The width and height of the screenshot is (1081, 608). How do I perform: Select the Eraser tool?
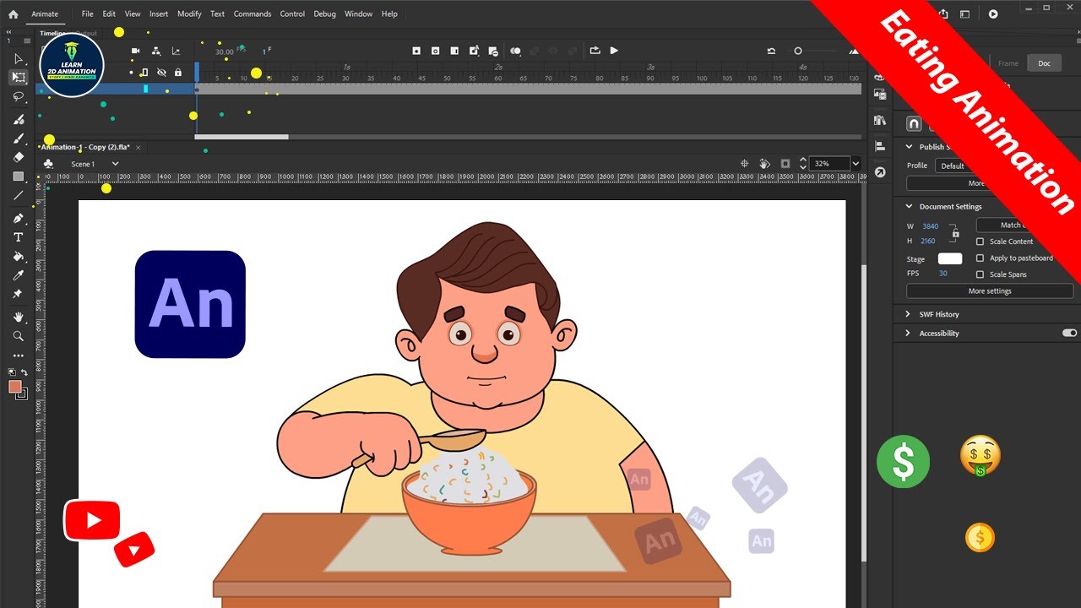pos(19,157)
